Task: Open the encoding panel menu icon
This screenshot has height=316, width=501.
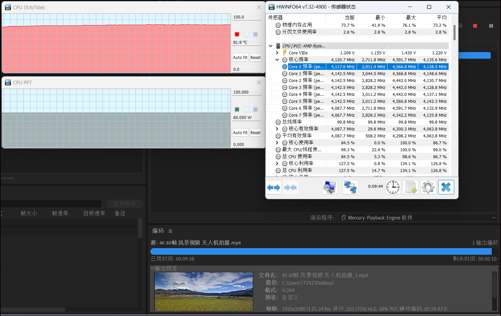Action: 170,231
